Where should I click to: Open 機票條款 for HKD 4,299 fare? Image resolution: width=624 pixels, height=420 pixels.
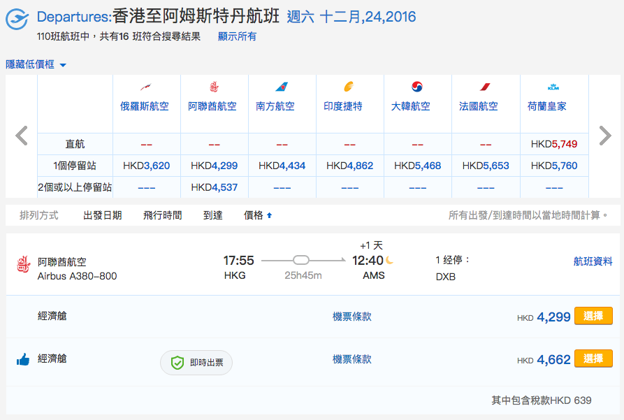(x=351, y=317)
